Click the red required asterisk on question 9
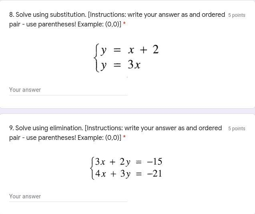 tap(124, 137)
